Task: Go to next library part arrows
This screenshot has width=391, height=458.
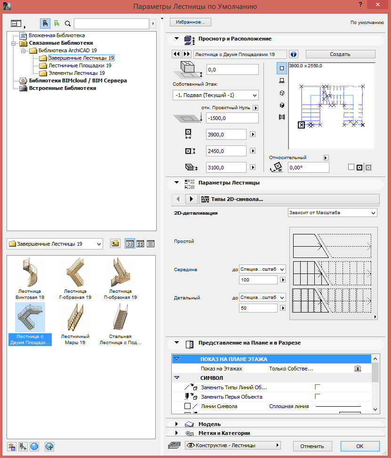Action: click(x=187, y=54)
